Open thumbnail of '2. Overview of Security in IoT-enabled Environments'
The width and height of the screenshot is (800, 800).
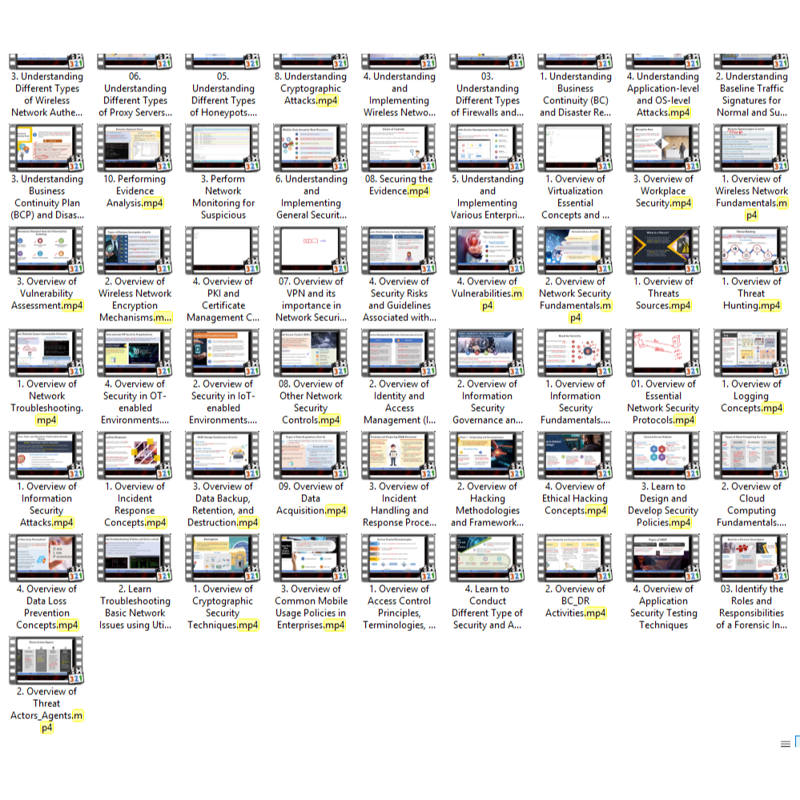tap(223, 353)
